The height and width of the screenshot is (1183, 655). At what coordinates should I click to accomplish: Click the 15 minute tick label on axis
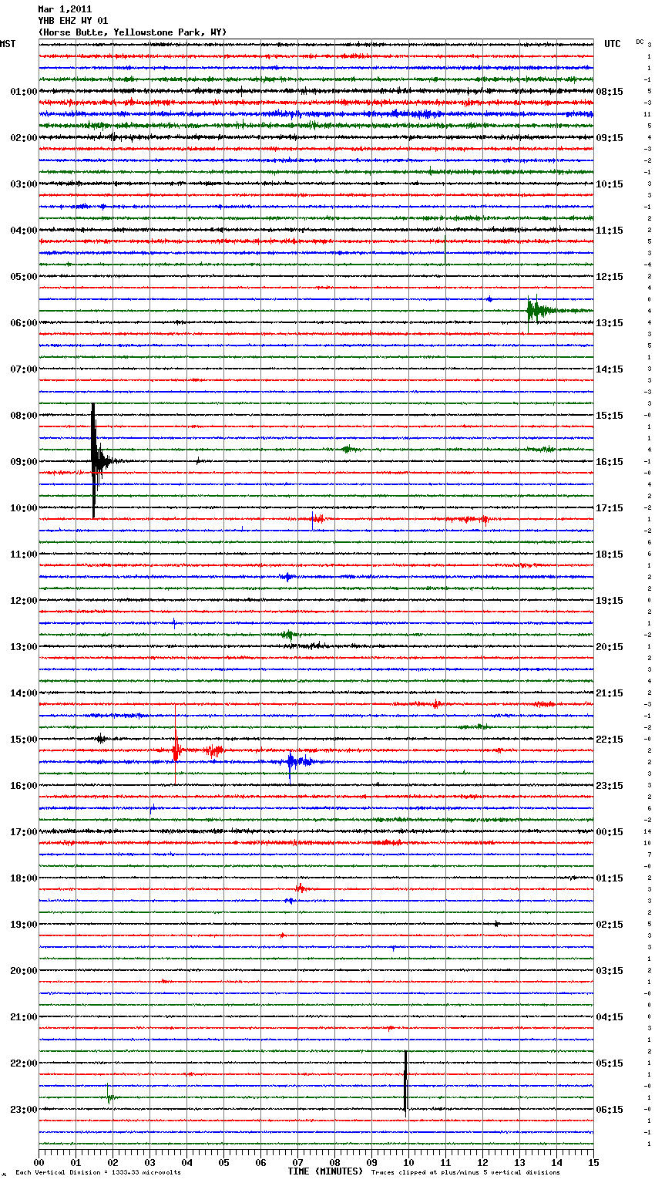click(593, 1163)
